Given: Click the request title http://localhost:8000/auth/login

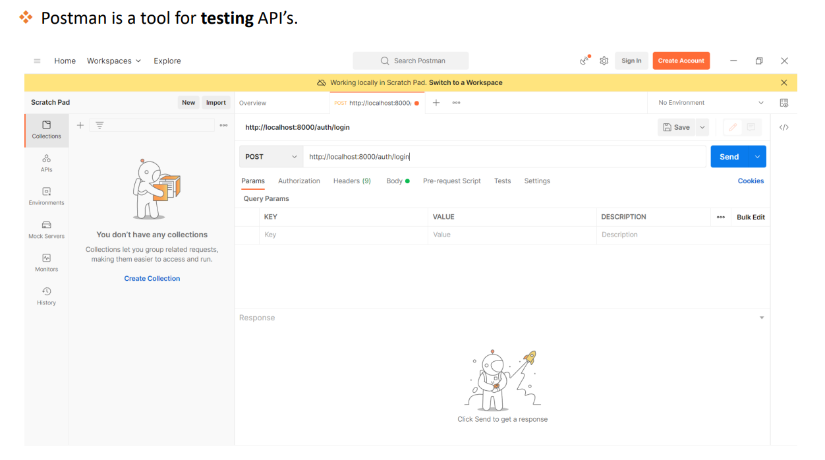Looking at the screenshot, I should [297, 127].
